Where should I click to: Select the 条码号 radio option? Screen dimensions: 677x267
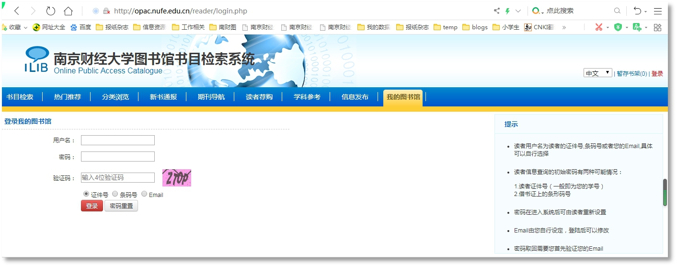pos(115,194)
